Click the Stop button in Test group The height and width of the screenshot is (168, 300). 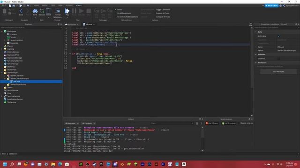click(89, 12)
